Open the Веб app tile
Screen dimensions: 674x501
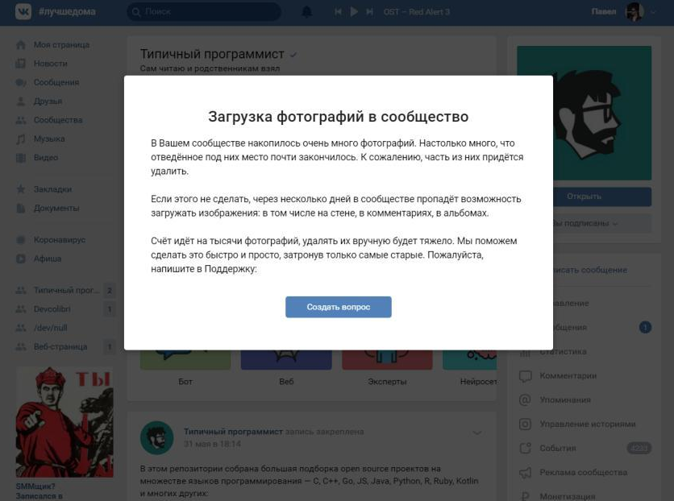(x=286, y=366)
